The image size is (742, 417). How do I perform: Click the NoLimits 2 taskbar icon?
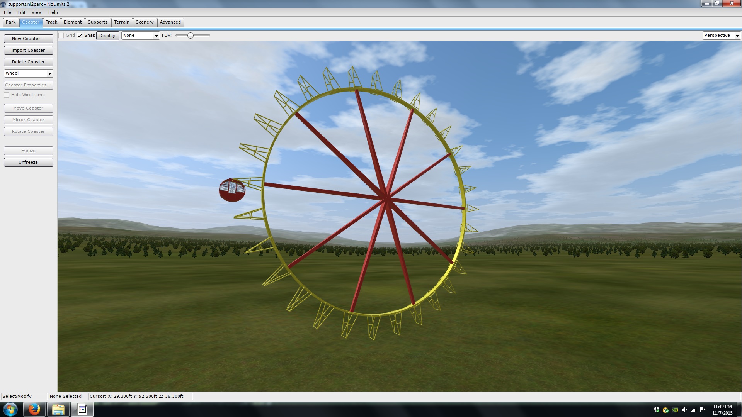82,409
